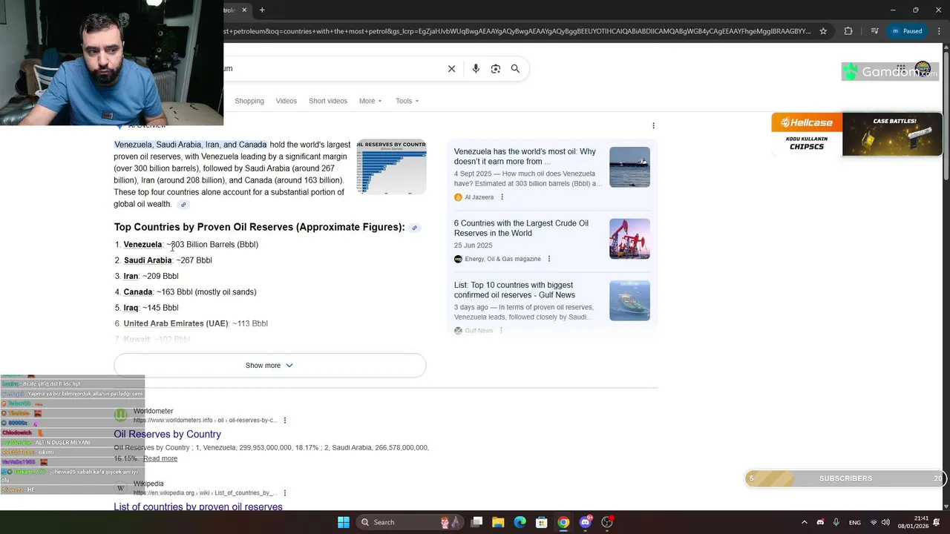Open clock and date 21:41 flyout

click(x=913, y=522)
